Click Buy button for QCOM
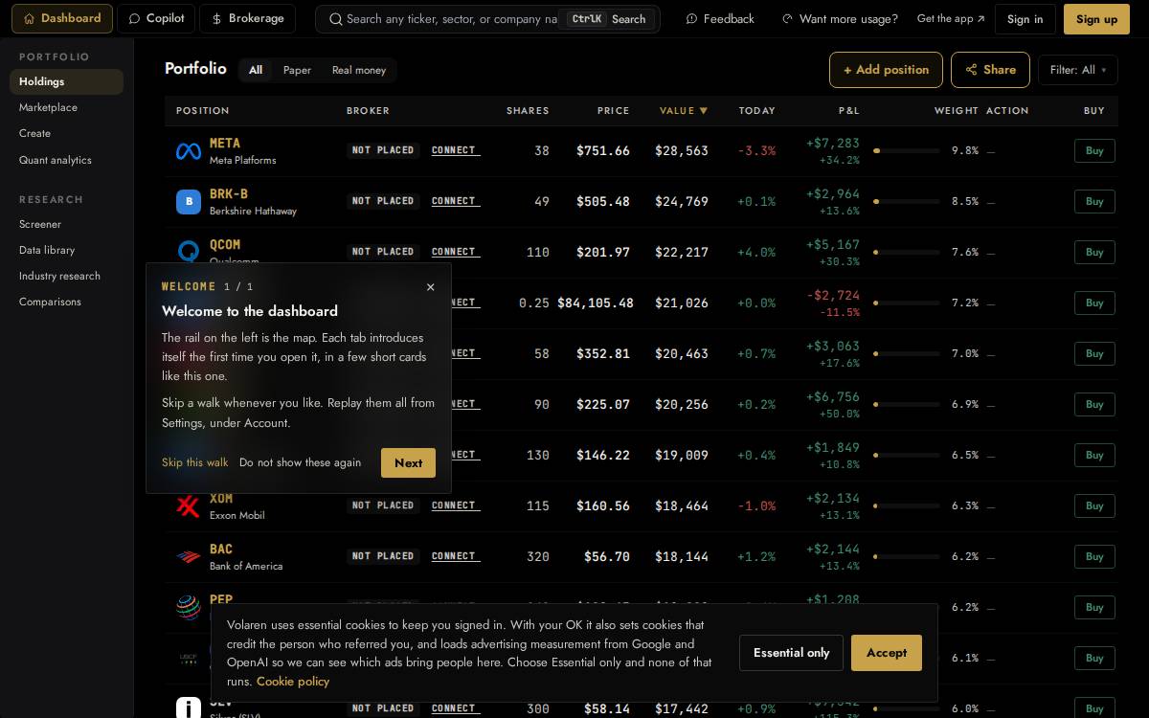This screenshot has height=718, width=1149. 1094,252
